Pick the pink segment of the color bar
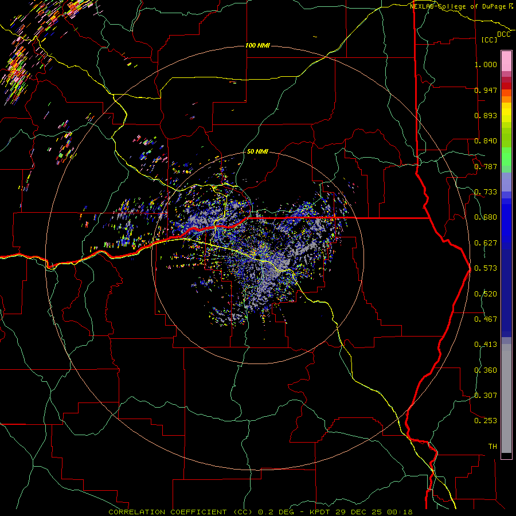 [x=506, y=61]
